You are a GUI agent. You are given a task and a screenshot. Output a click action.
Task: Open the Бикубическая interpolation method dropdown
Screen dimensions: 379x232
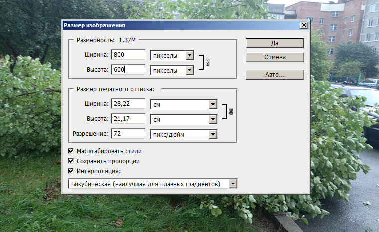[153, 184]
